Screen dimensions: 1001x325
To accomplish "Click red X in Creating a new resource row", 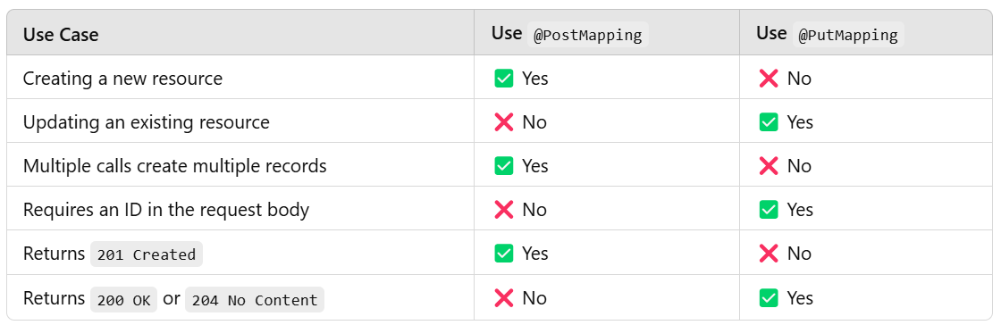I will [769, 79].
